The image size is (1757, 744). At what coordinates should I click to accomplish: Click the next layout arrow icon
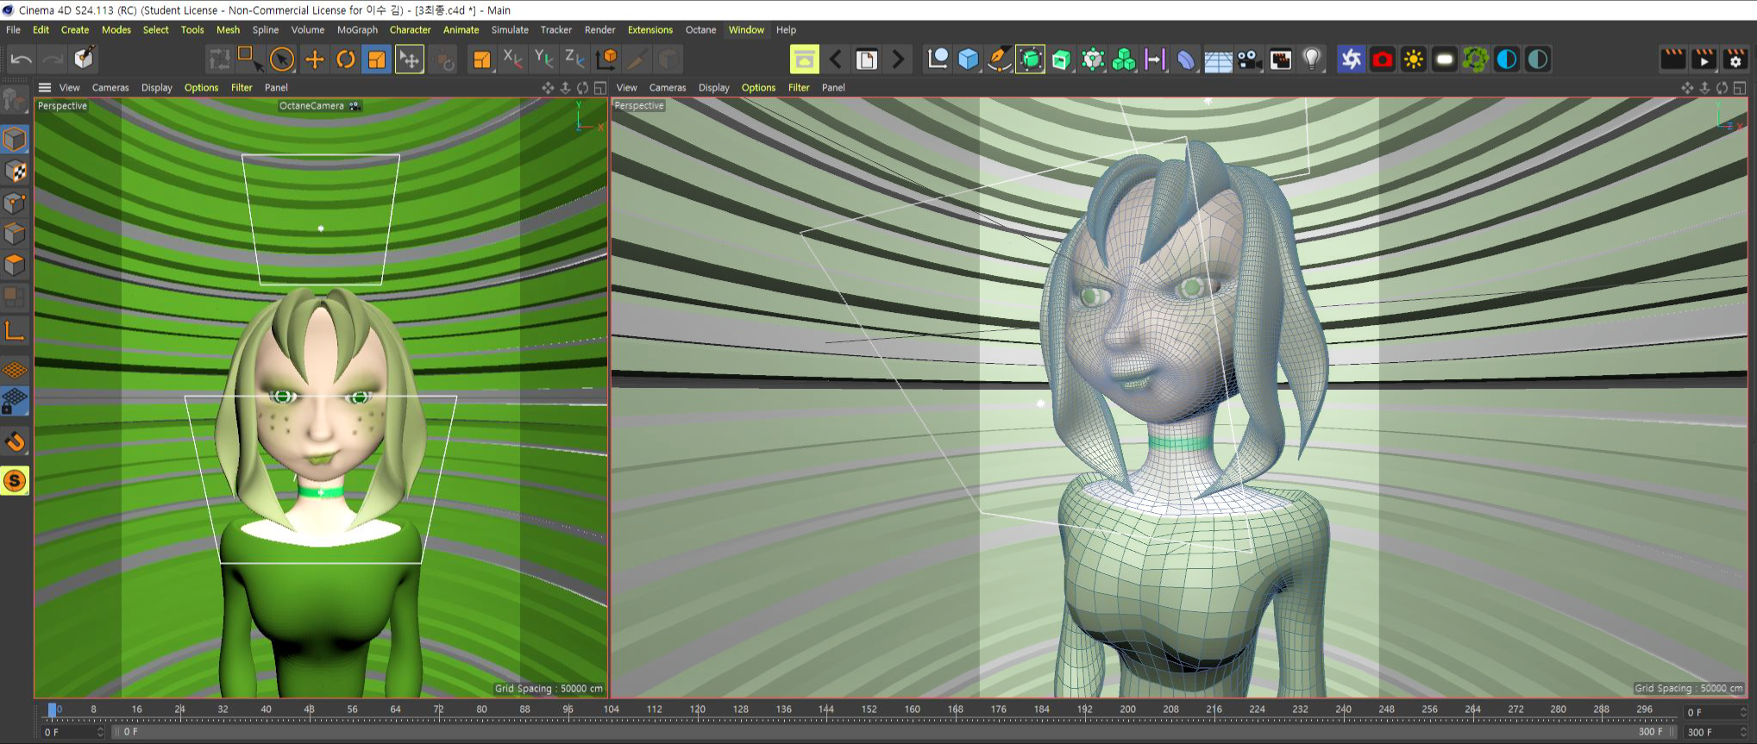(898, 59)
